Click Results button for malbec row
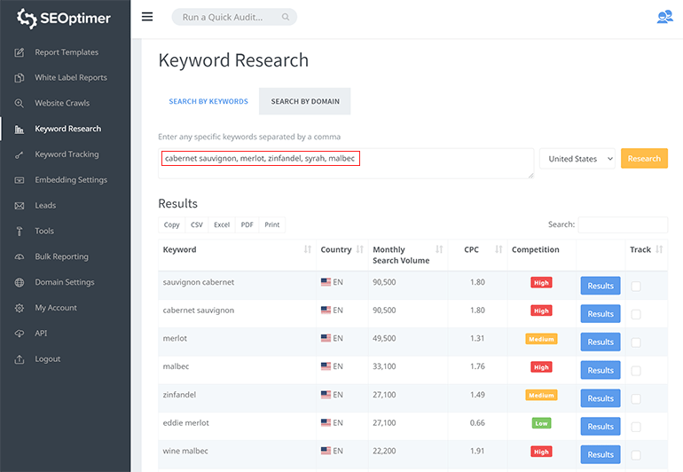The image size is (683, 472). [x=600, y=370]
